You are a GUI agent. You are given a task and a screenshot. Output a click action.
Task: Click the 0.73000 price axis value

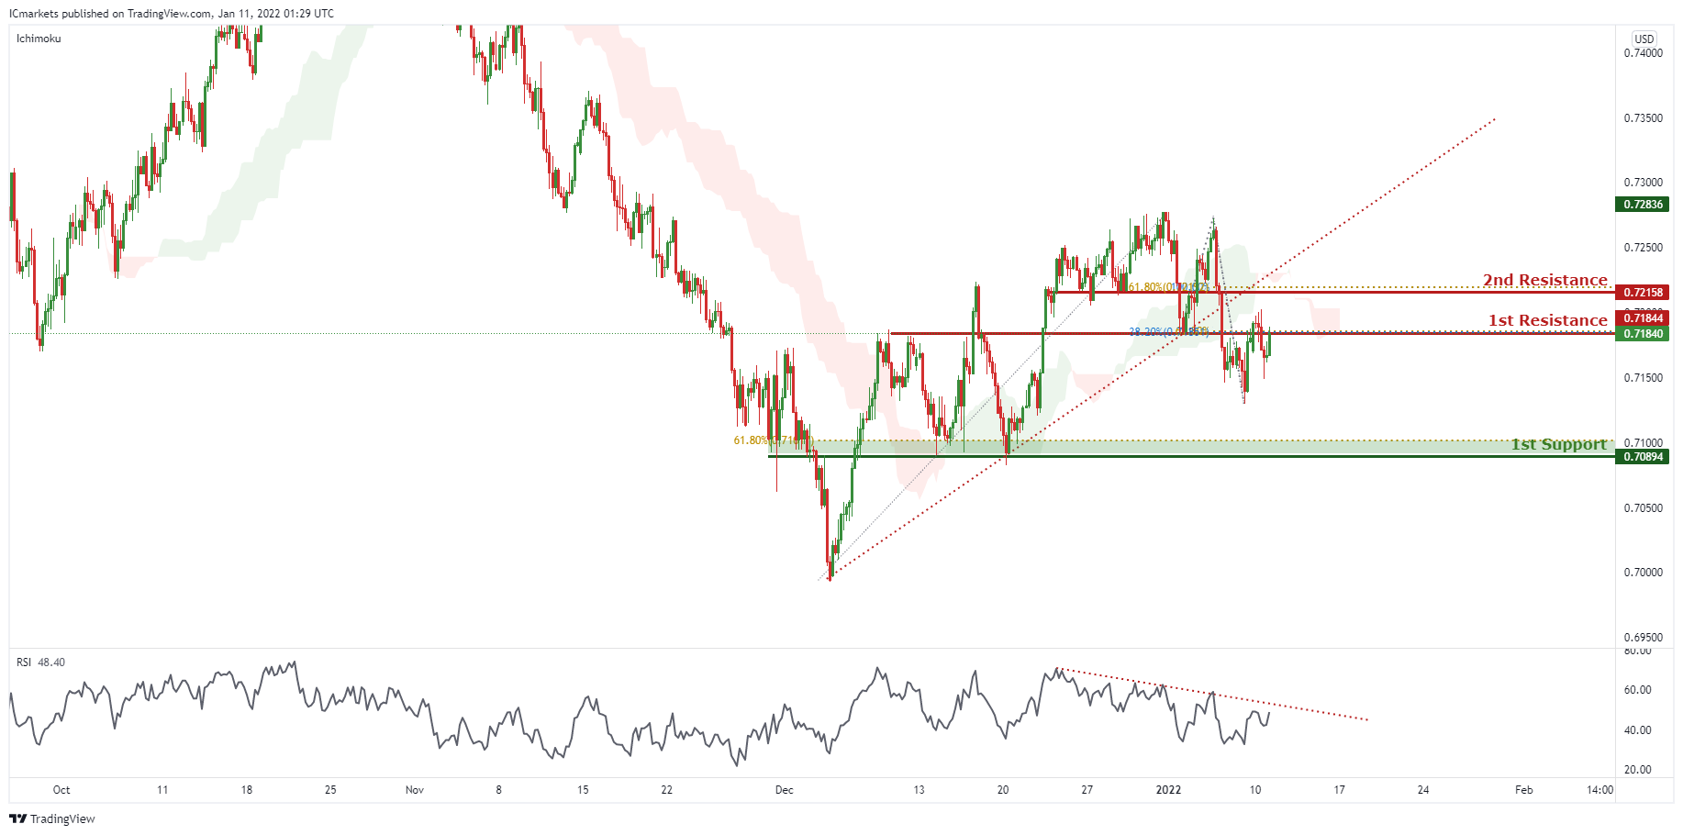click(1643, 184)
